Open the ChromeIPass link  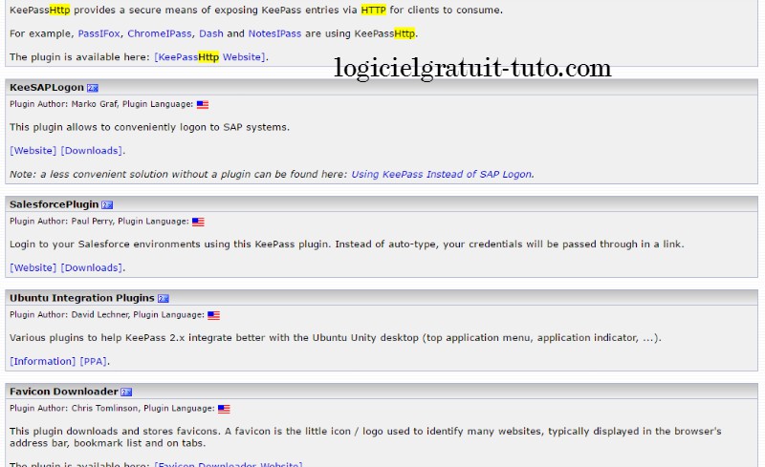click(x=160, y=33)
